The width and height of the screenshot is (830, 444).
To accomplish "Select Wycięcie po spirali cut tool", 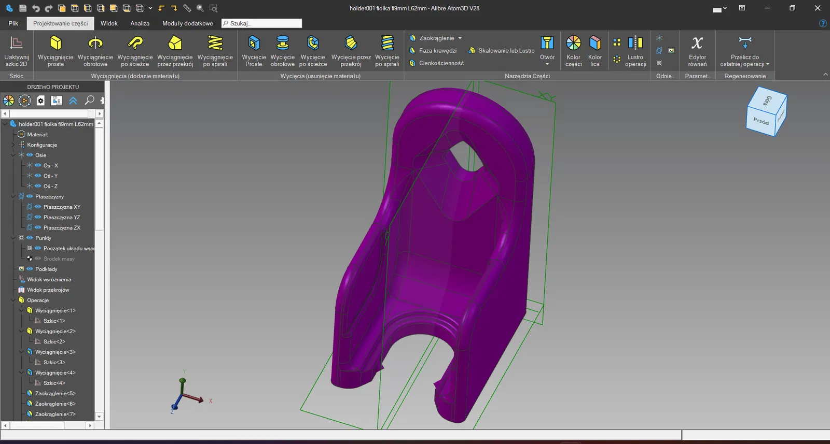I will pyautogui.click(x=387, y=51).
